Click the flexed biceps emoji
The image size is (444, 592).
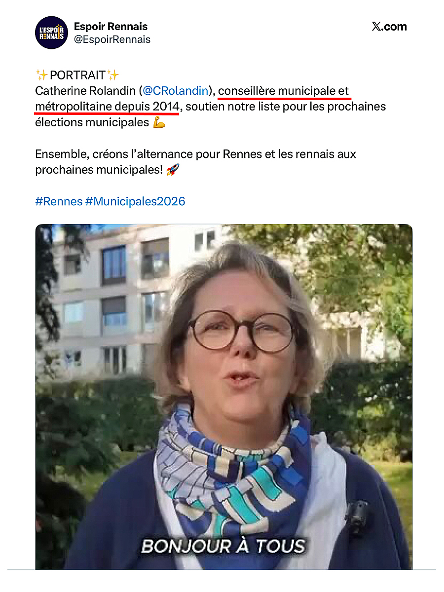(x=159, y=122)
